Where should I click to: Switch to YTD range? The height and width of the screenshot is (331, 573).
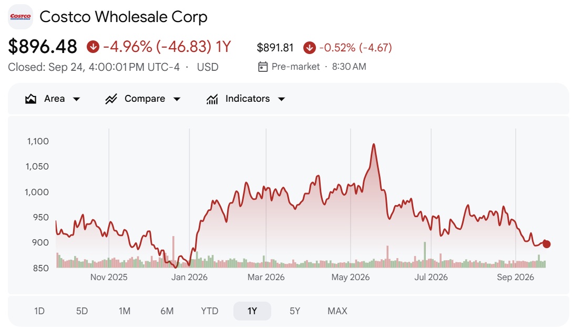(x=209, y=311)
